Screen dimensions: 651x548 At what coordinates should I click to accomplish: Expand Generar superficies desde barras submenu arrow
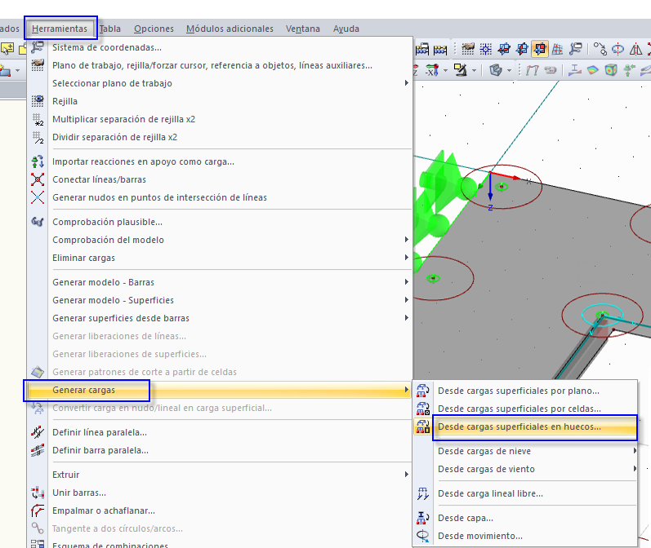pyautogui.click(x=407, y=317)
